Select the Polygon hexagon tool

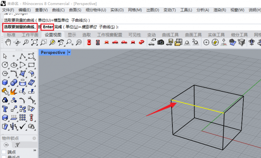point(5,74)
